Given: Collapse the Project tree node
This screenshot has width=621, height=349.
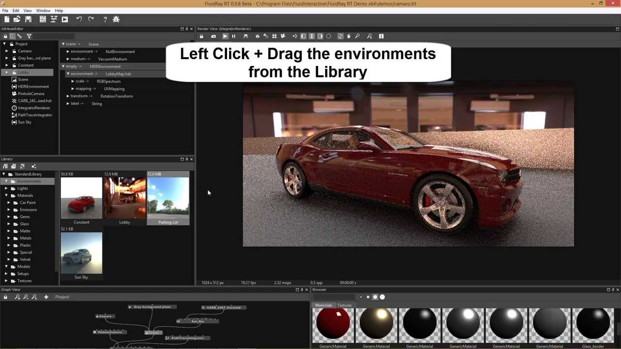Looking at the screenshot, I should coord(4,44).
